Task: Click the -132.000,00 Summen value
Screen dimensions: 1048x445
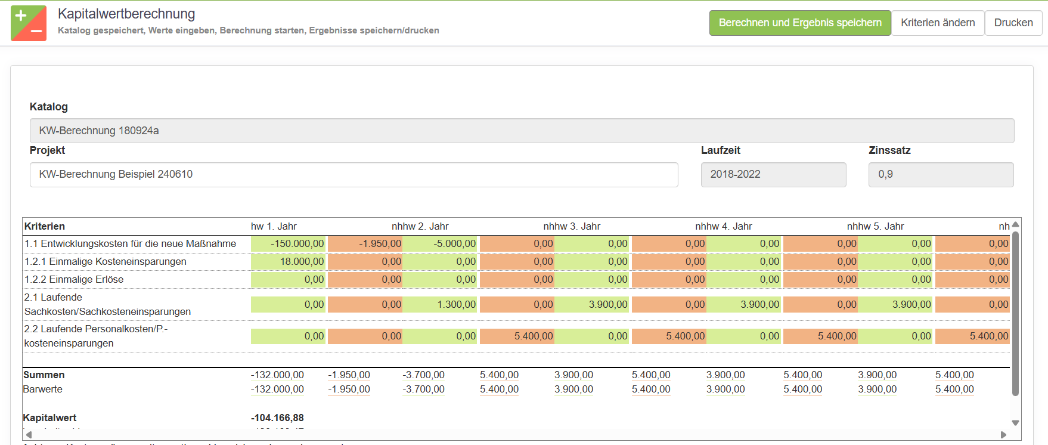Action: [277, 375]
